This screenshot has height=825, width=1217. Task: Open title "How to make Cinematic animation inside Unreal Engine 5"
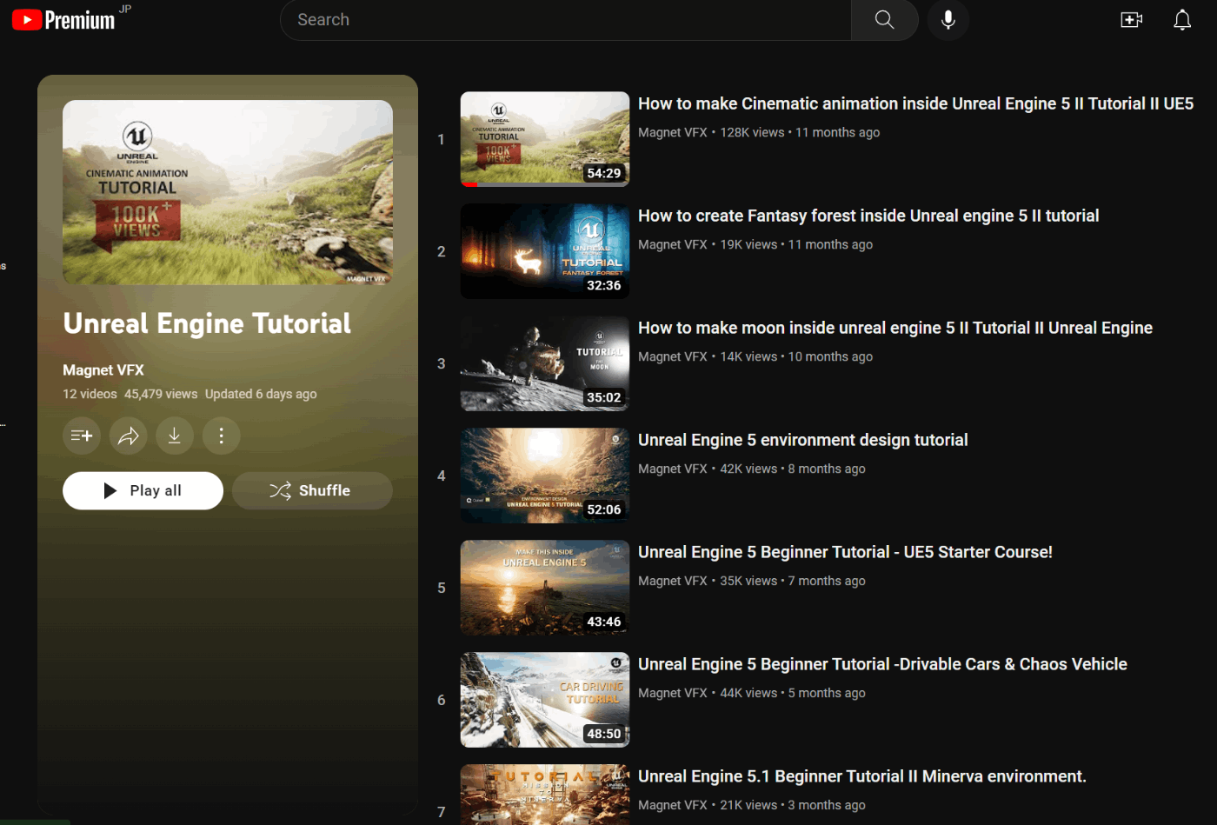[915, 103]
